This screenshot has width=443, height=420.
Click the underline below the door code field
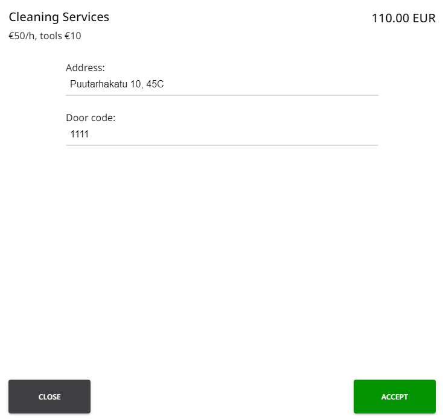221,145
